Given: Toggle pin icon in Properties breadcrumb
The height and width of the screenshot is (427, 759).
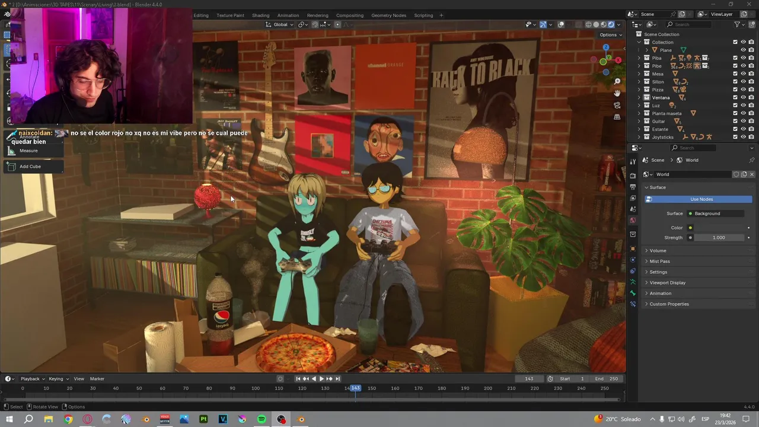Looking at the screenshot, I should (x=752, y=160).
